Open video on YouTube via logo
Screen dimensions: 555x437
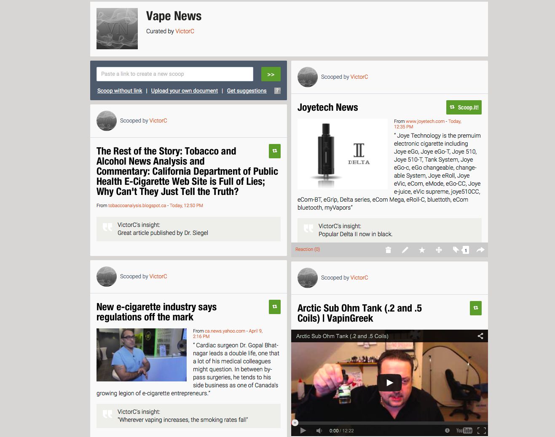(464, 431)
